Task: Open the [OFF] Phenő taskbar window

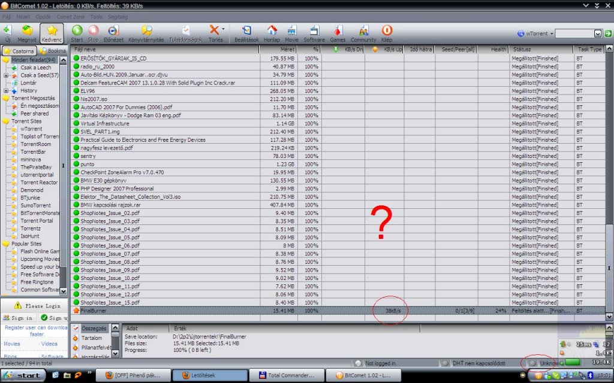Action: point(133,375)
